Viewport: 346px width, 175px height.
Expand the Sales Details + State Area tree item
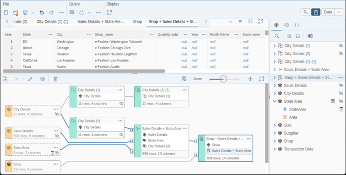click(x=275, y=70)
